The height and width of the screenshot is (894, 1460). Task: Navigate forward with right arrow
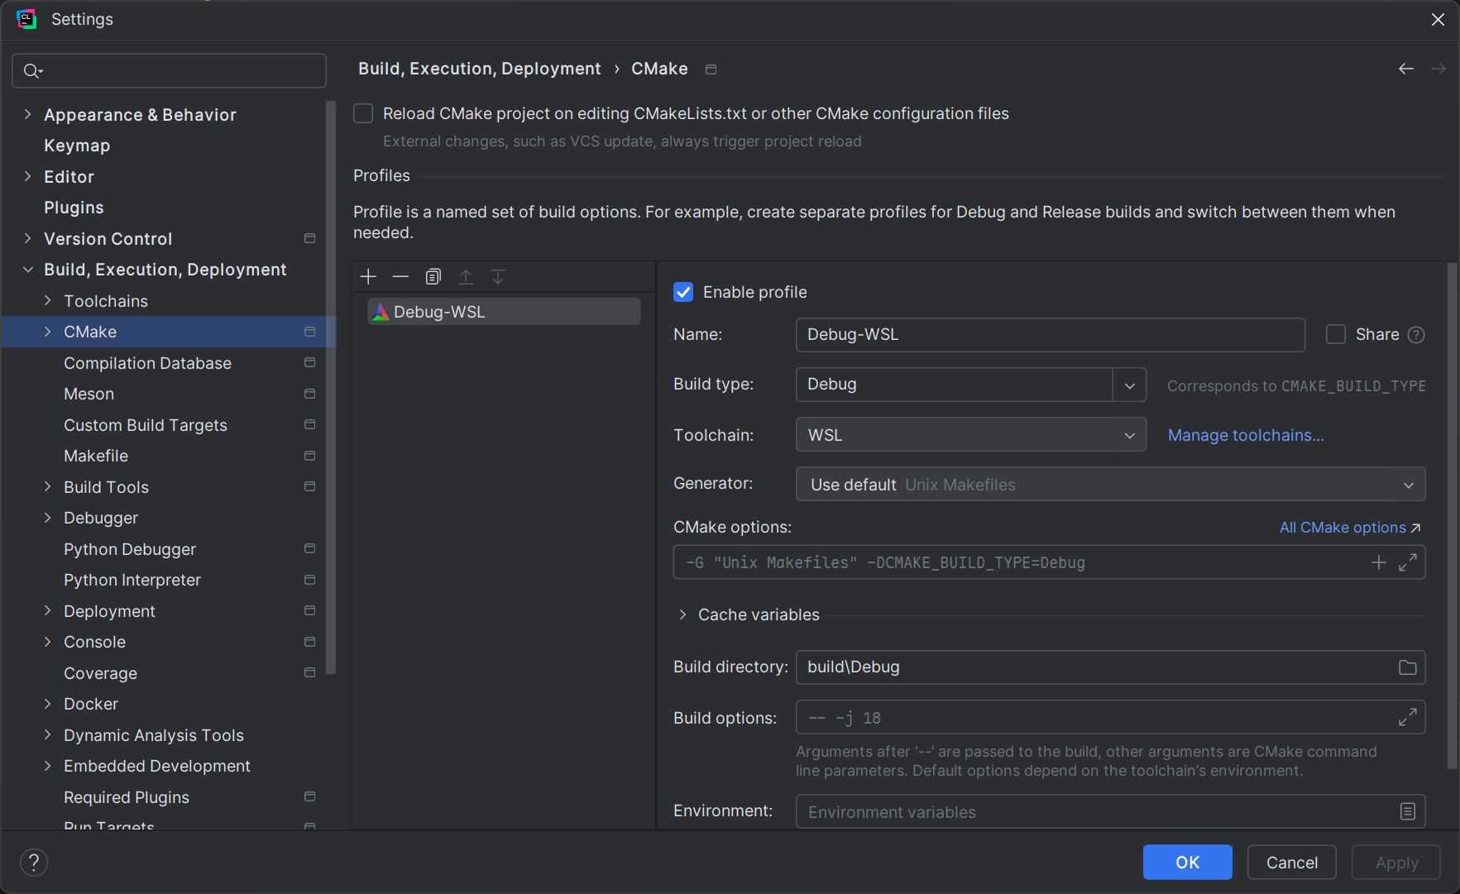pos(1438,69)
